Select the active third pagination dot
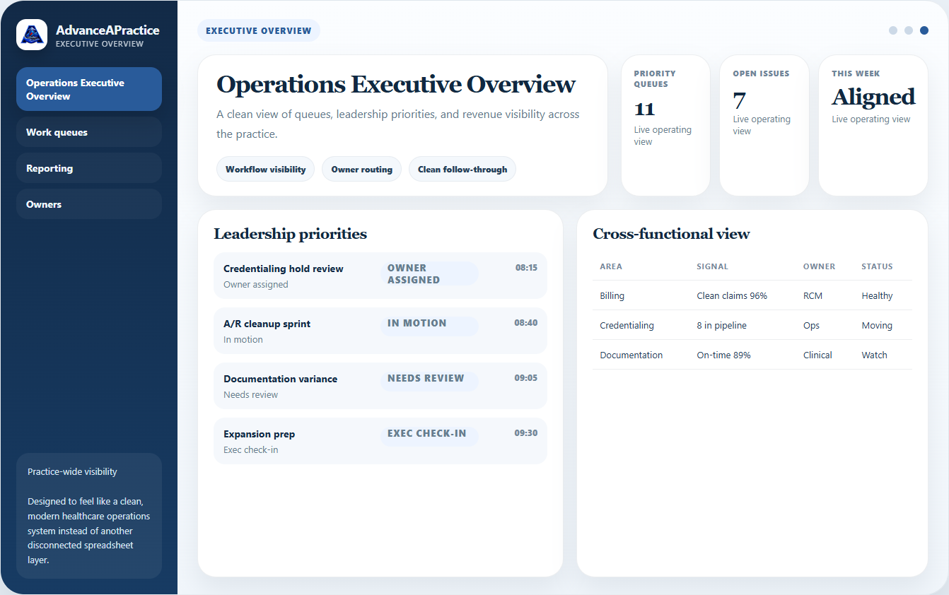 coord(924,30)
